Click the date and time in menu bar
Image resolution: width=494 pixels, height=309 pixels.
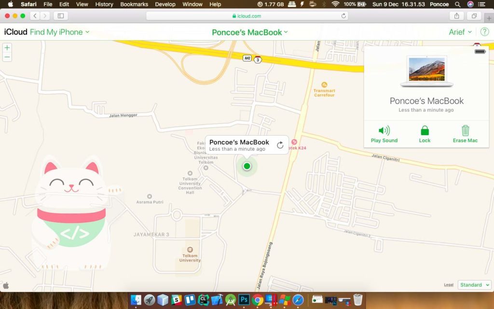pos(398,4)
